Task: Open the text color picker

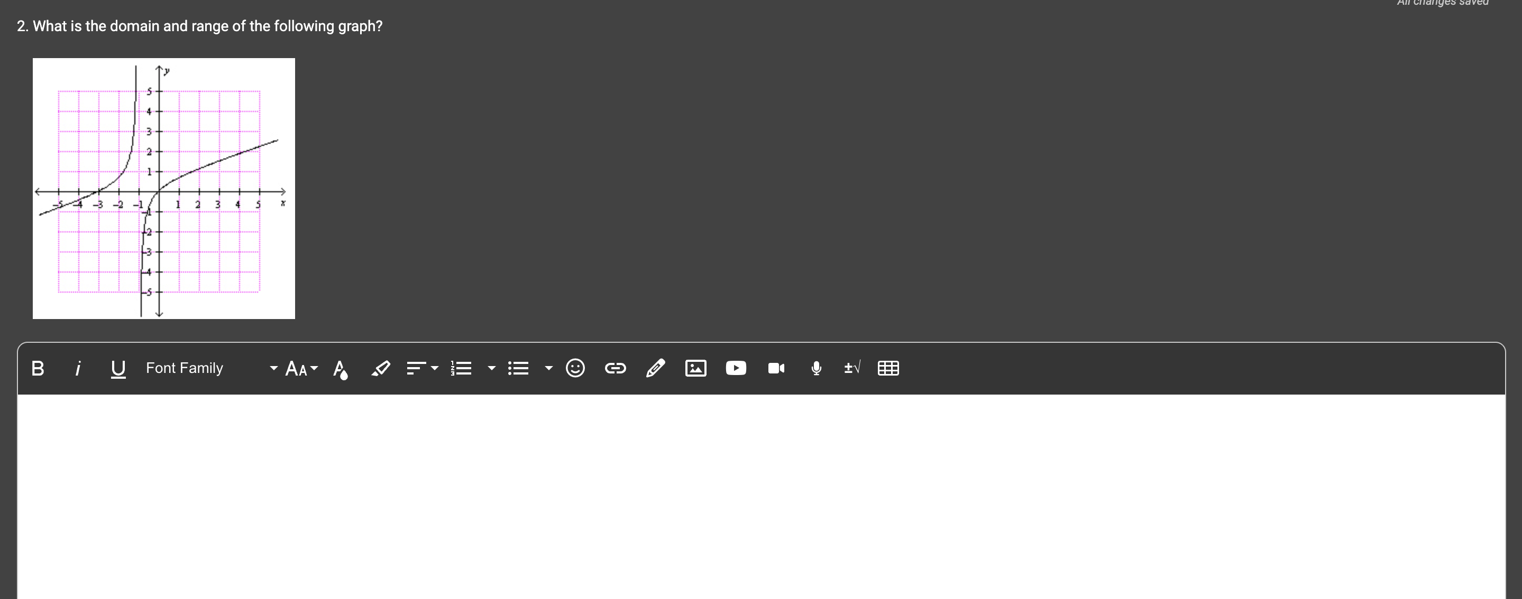Action: pos(341,369)
